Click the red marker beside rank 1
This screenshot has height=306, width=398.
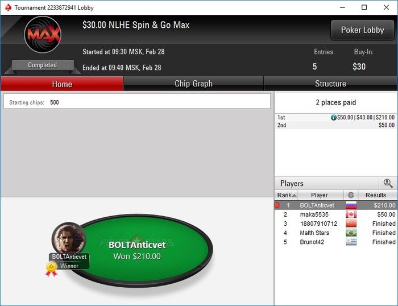tap(277, 205)
